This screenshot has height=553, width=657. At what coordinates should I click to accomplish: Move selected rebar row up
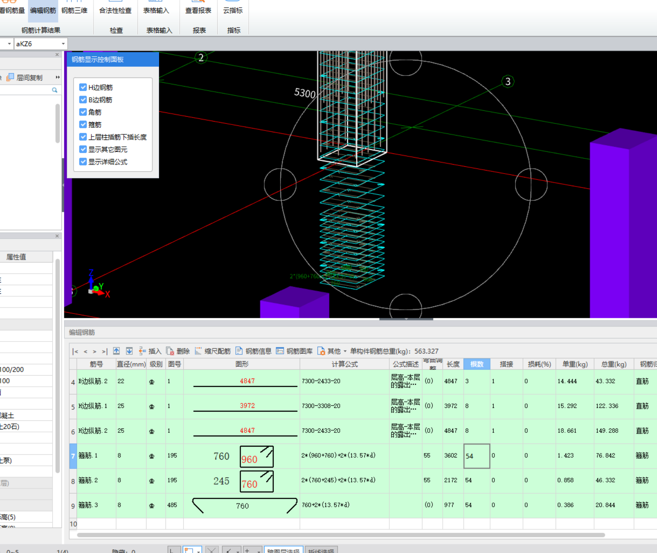point(116,351)
